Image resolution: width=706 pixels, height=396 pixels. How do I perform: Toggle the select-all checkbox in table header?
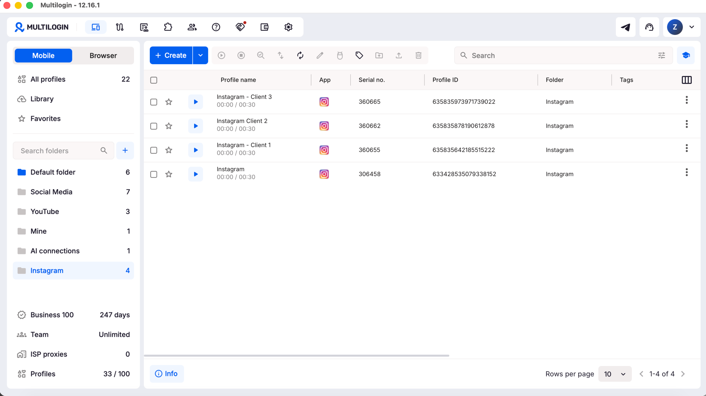click(x=154, y=80)
